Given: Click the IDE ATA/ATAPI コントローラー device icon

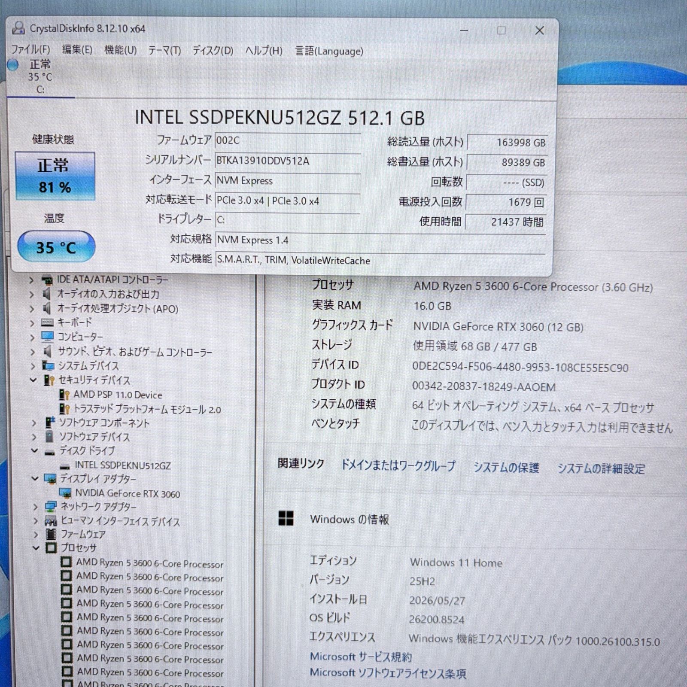Looking at the screenshot, I should tap(47, 280).
